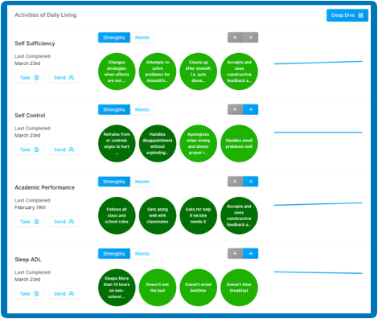Switch to Needs tab for Academic Performance

[x=142, y=182]
